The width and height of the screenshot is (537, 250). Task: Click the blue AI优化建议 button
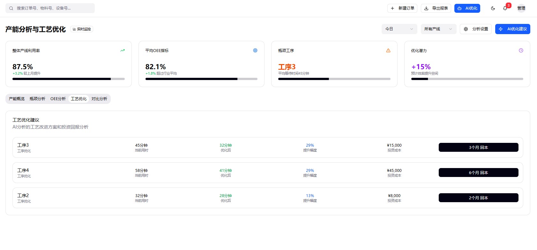513,29
